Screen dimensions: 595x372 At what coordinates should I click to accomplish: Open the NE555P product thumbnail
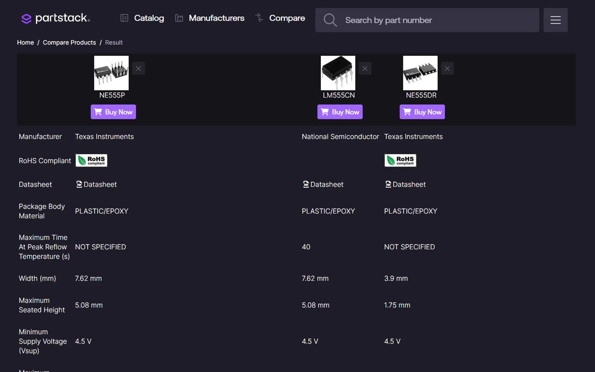(x=111, y=73)
